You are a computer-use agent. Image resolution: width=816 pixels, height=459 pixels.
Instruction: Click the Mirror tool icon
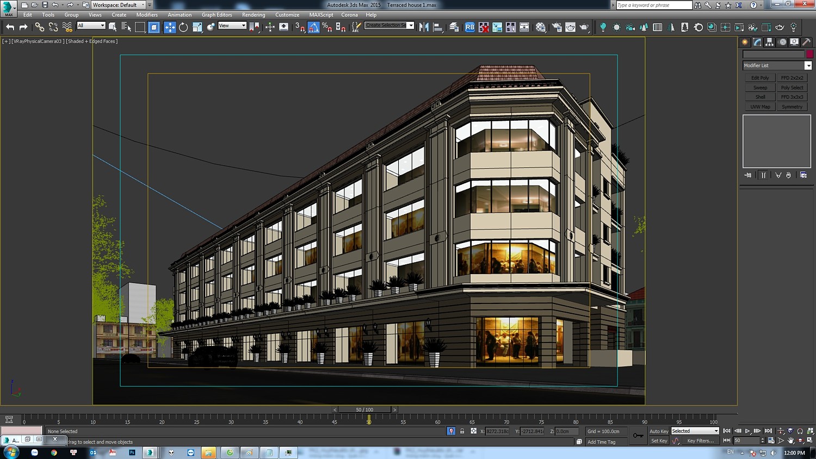[424, 27]
